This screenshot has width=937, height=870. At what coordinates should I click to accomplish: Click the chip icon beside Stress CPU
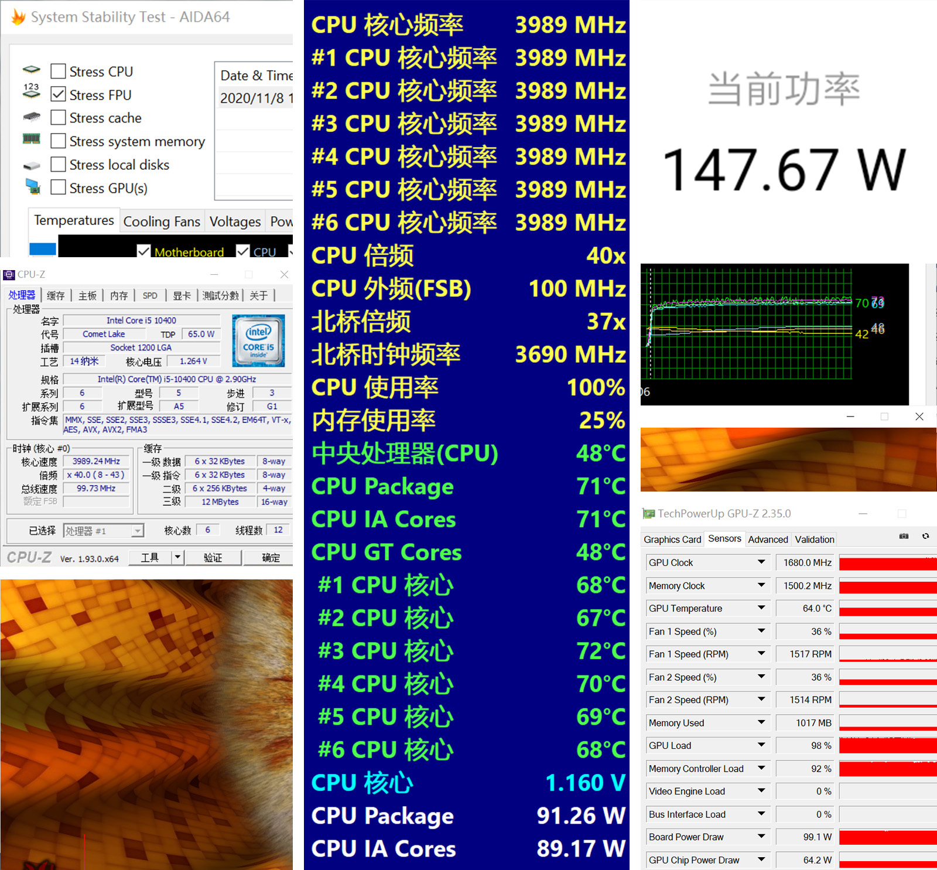click(32, 70)
